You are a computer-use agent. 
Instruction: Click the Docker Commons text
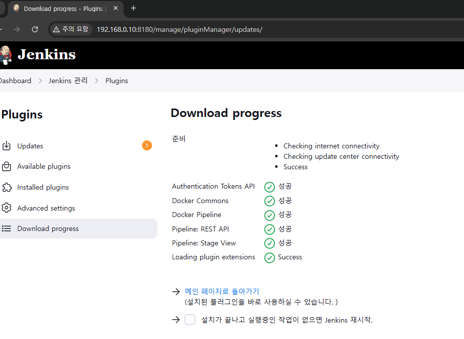pos(200,201)
